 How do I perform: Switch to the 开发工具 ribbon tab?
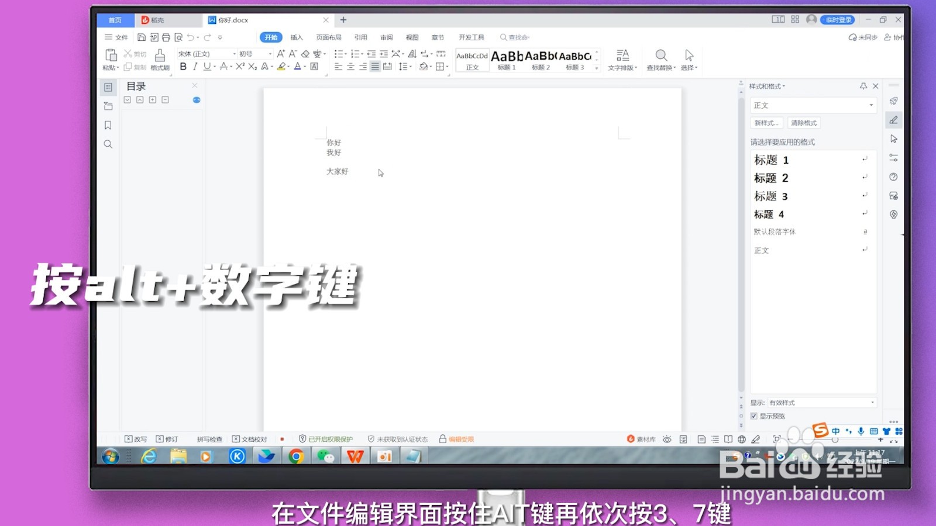[x=472, y=37]
